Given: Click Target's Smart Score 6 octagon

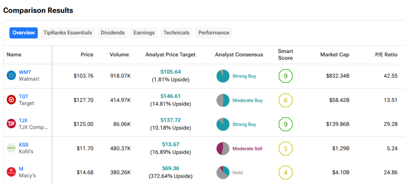Looking at the screenshot, I should 285,100.
